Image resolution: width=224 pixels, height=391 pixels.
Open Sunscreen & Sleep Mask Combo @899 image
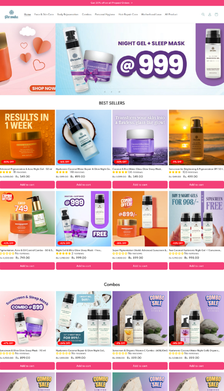[x=27, y=319]
